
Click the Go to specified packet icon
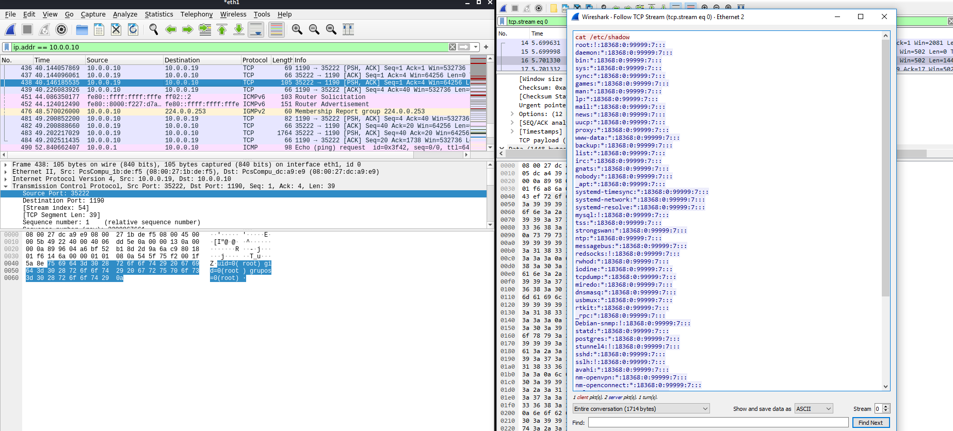click(x=205, y=30)
